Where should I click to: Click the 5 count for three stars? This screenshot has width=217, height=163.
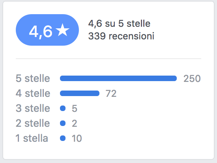(75, 108)
